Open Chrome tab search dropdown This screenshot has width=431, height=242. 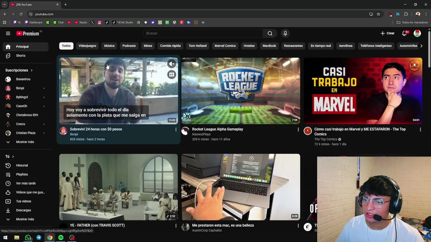point(4,4)
